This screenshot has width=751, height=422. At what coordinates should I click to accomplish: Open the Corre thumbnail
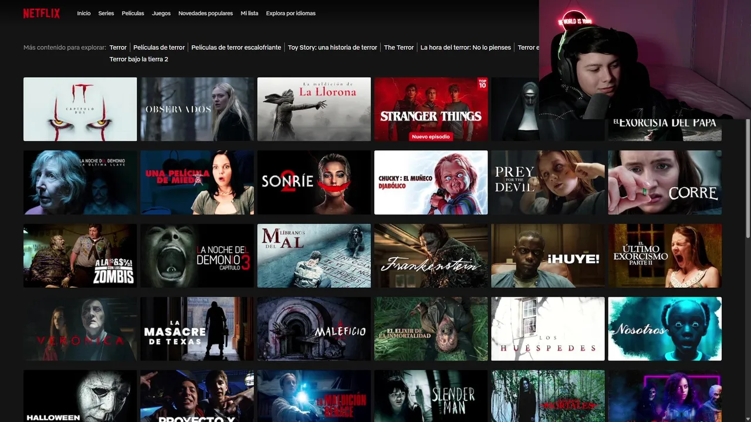pos(665,182)
